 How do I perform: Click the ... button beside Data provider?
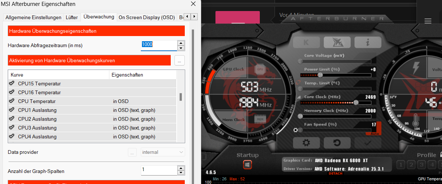tap(132, 152)
